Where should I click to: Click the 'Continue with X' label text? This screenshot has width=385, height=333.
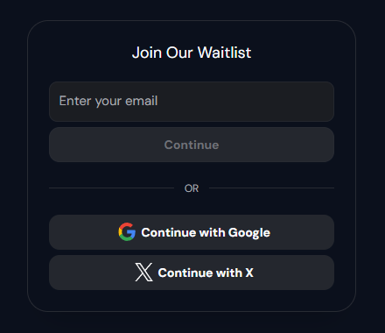[206, 273]
